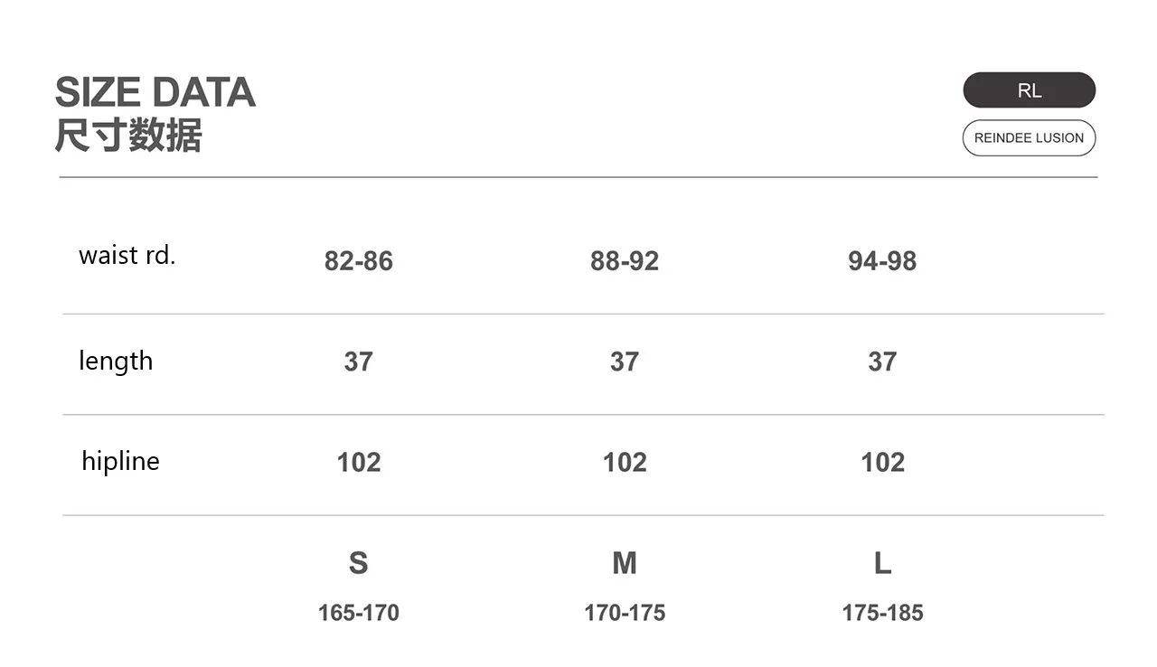Select height range 170-175
The height and width of the screenshot is (667, 1157).
coord(625,613)
